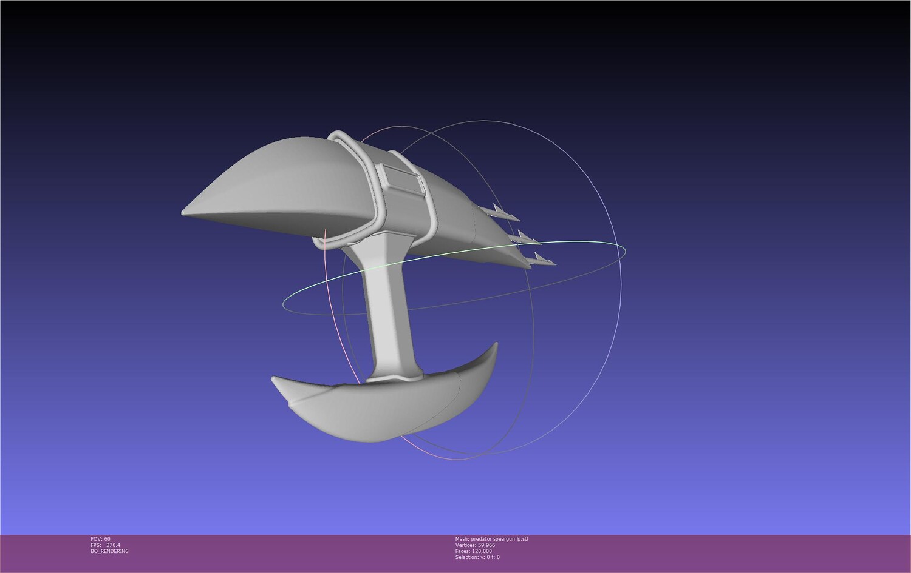The image size is (911, 573).
Task: Click the 'Selection: v: 0 f: 0' text
Action: click(x=477, y=557)
